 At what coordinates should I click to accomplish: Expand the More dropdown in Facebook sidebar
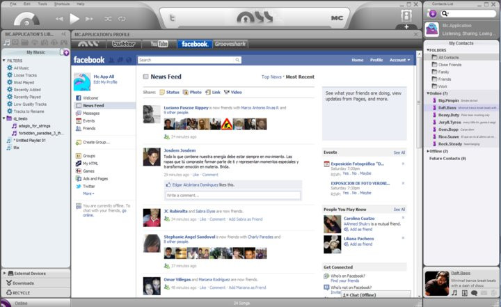coord(88,194)
